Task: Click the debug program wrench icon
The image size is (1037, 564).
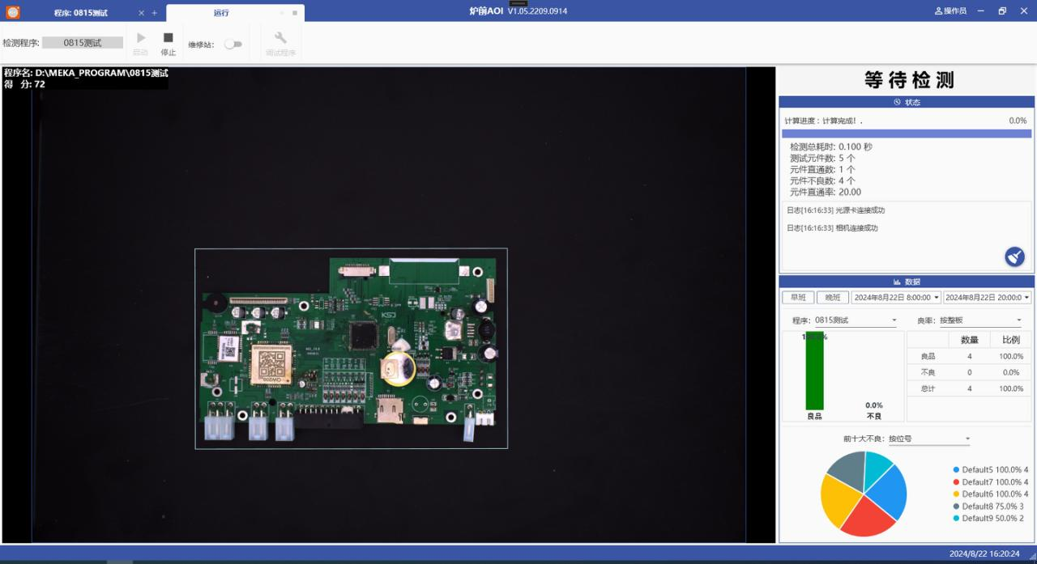Action: point(280,38)
